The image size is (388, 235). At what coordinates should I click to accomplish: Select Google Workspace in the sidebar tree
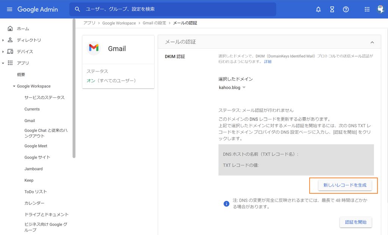tap(34, 86)
